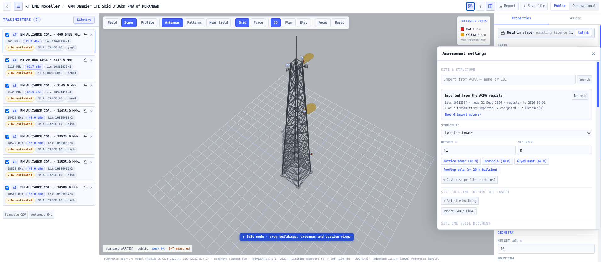Open the Structure Lattice tower dropdown

pyautogui.click(x=516, y=133)
